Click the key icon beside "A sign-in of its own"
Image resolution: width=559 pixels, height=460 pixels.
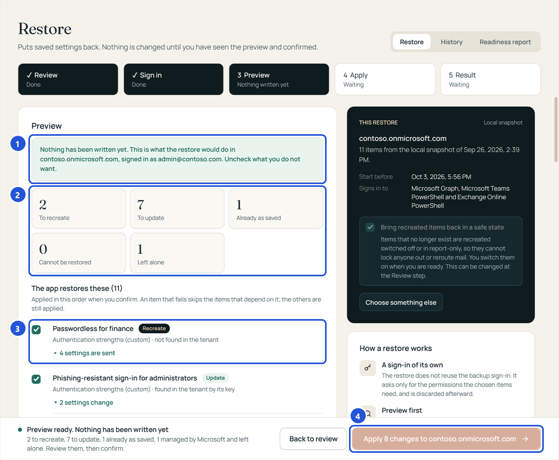(368, 368)
